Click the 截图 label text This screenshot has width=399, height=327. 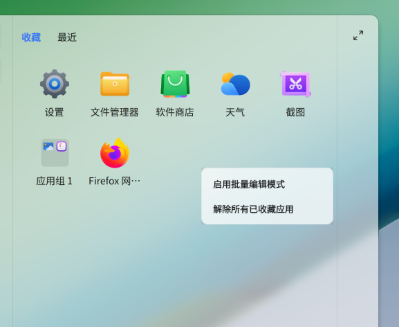click(296, 112)
